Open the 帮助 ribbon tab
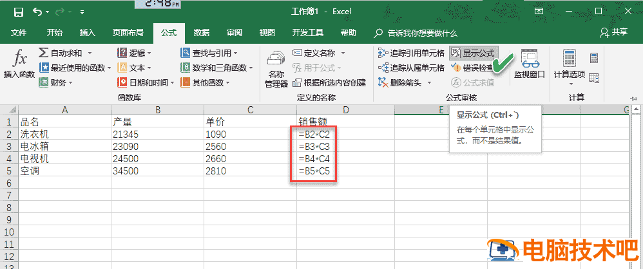The image size is (643, 269). 348,33
